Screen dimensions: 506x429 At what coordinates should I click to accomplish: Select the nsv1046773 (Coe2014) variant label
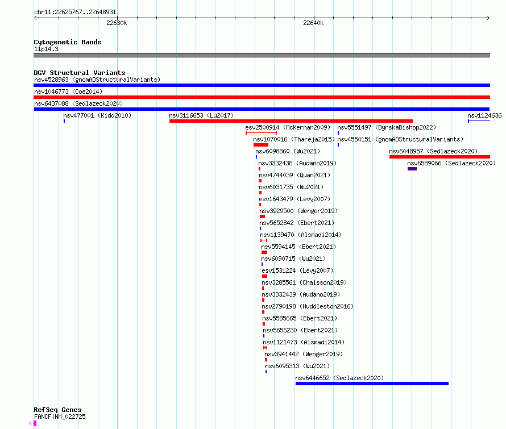coord(68,91)
